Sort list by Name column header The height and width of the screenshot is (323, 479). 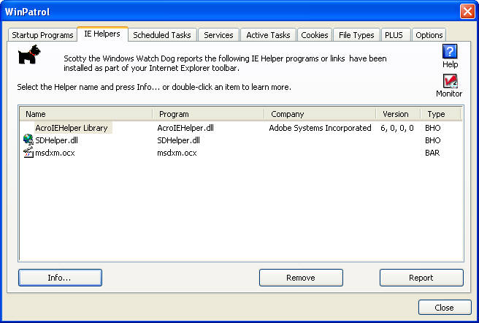tap(86, 114)
